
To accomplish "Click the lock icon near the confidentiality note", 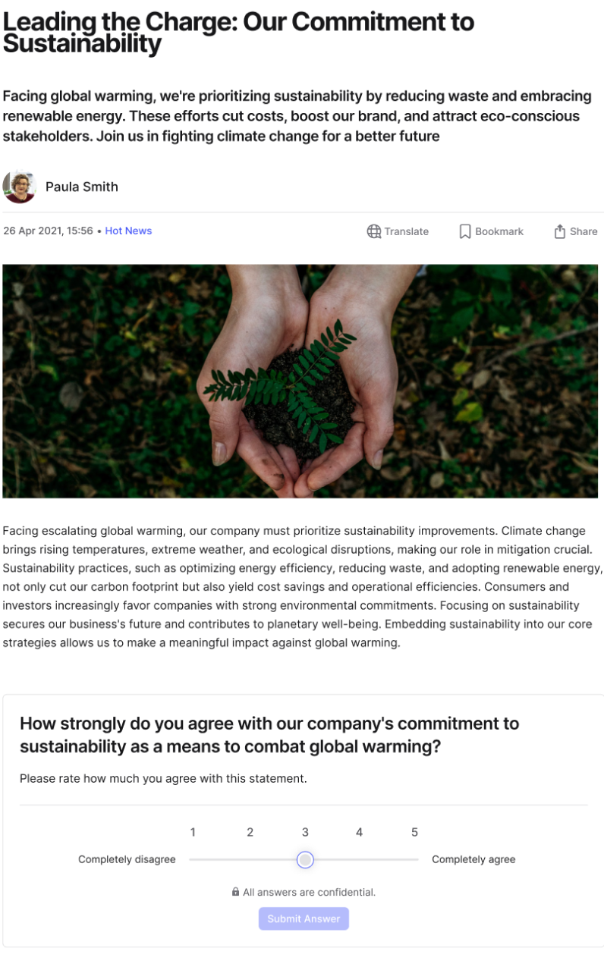I will click(x=235, y=892).
